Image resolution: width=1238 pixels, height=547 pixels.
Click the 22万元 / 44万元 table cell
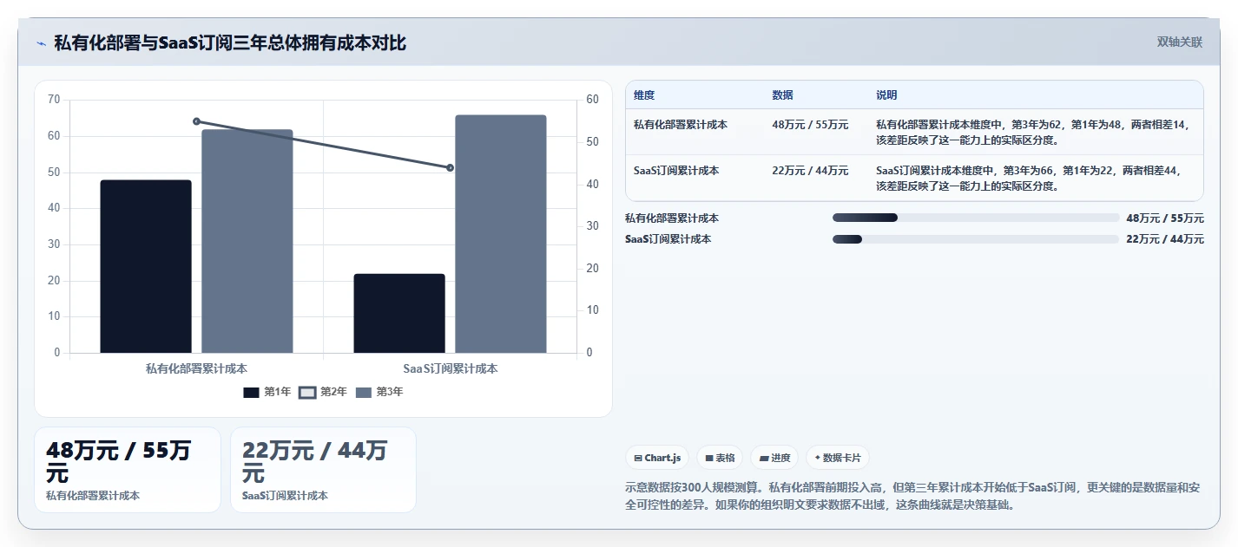810,171
